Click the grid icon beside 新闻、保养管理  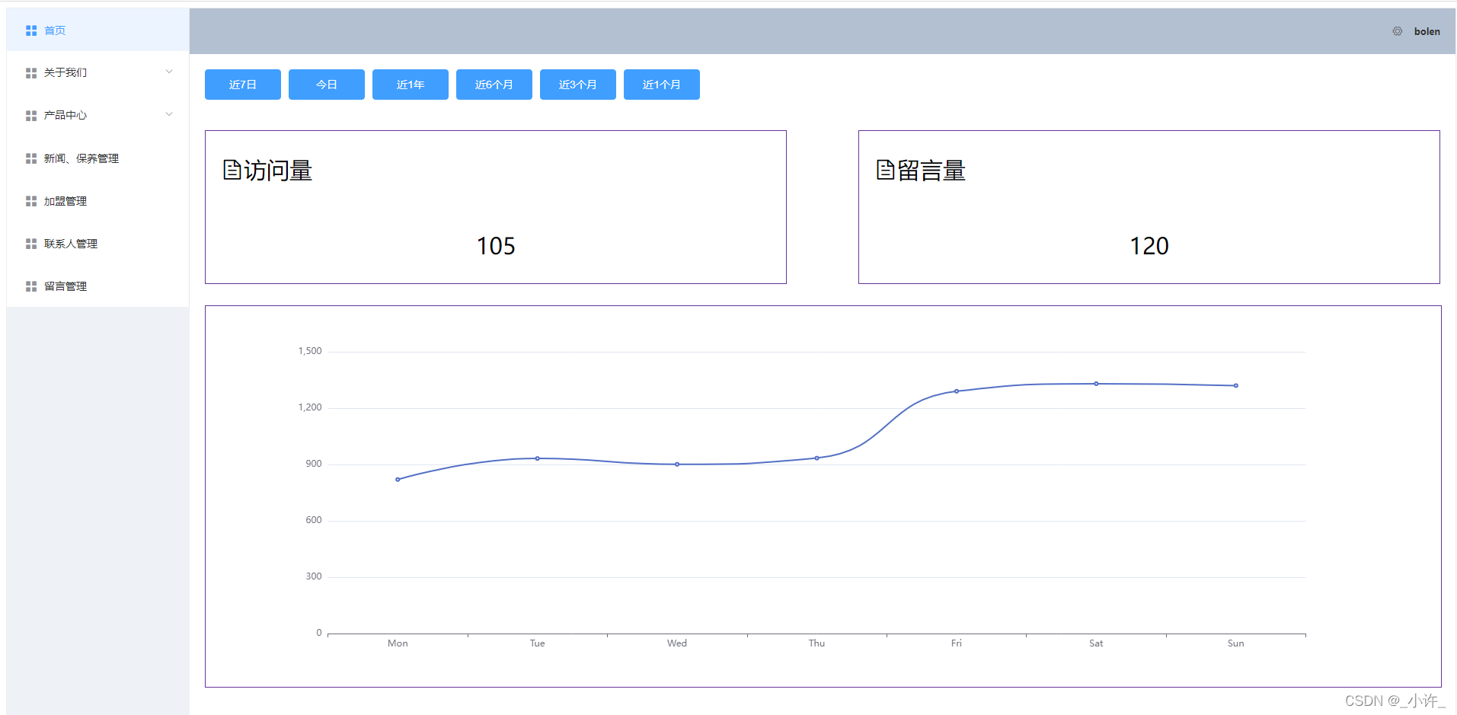[31, 158]
